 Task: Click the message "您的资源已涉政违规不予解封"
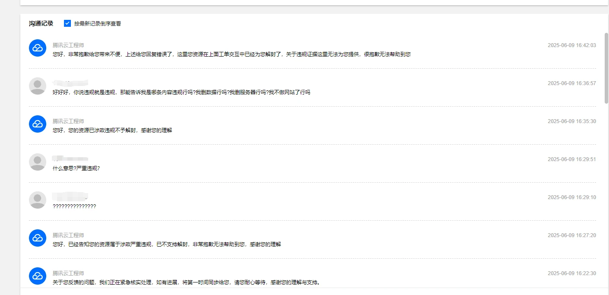coord(112,130)
